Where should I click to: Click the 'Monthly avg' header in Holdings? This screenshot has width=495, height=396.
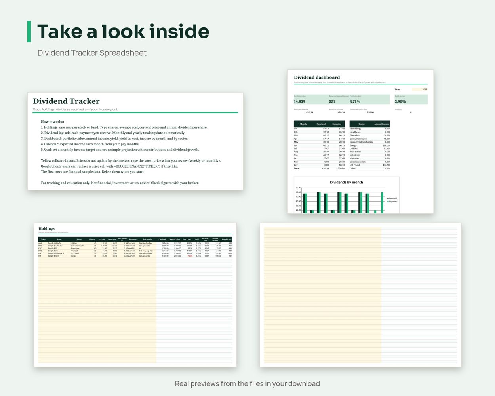tap(227, 239)
